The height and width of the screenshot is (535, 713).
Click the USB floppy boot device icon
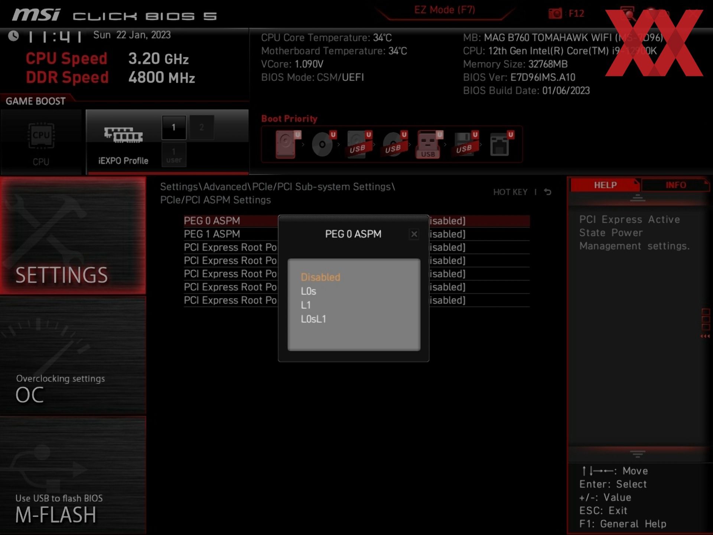tap(465, 144)
